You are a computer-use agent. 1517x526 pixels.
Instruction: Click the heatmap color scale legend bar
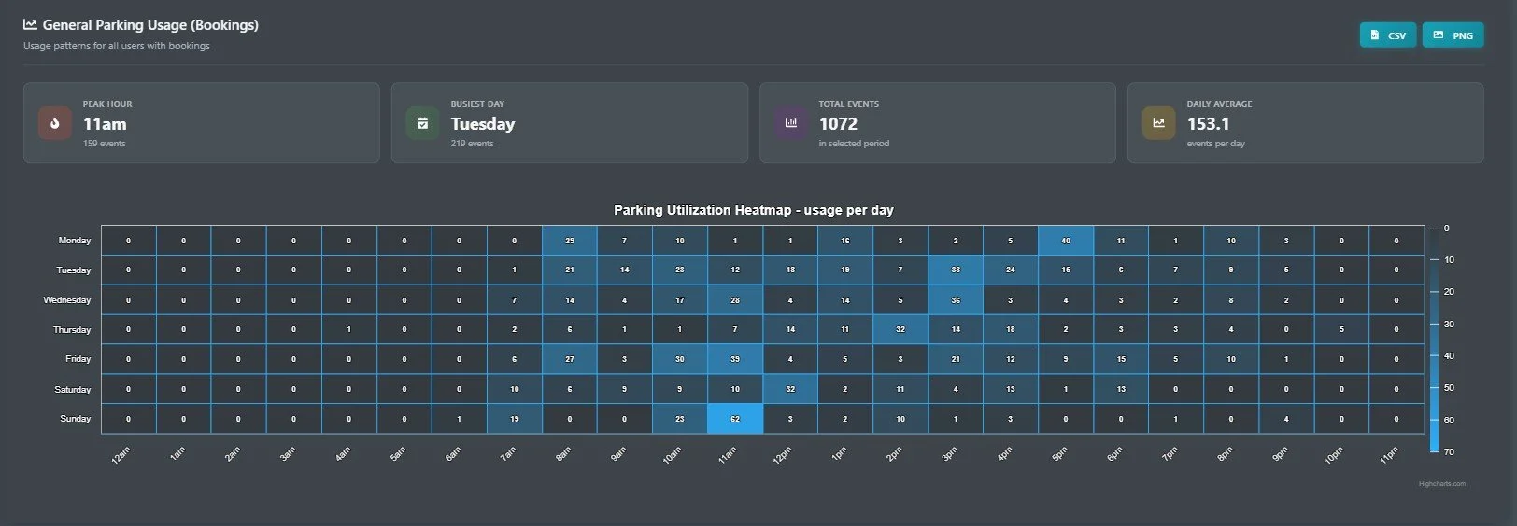(x=1434, y=339)
